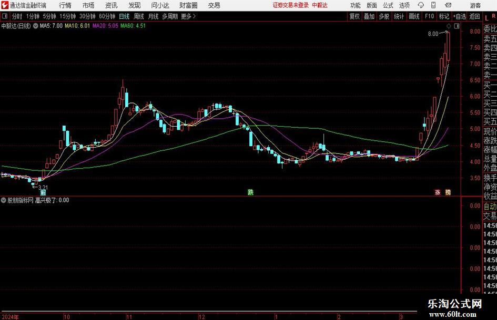Screen dimensions: 497x320
Task: Open the 版面 menu
Action: [x=372, y=5]
